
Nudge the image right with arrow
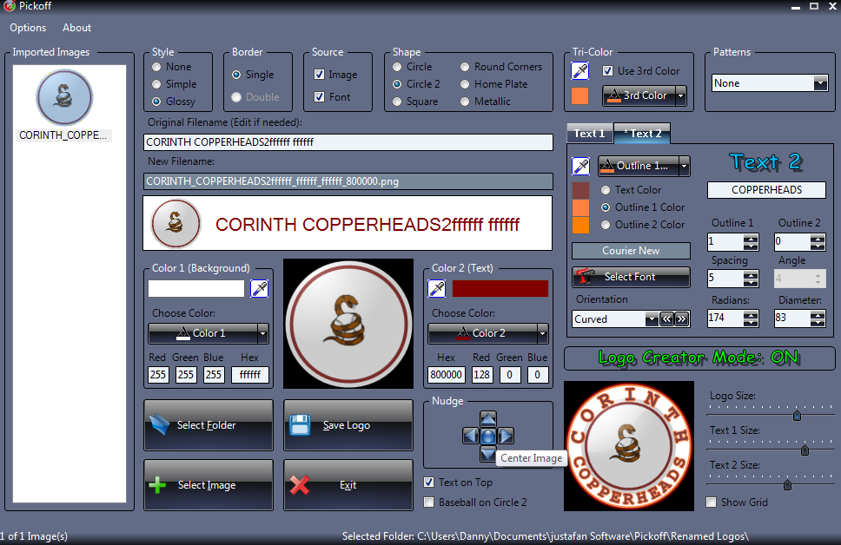point(506,436)
